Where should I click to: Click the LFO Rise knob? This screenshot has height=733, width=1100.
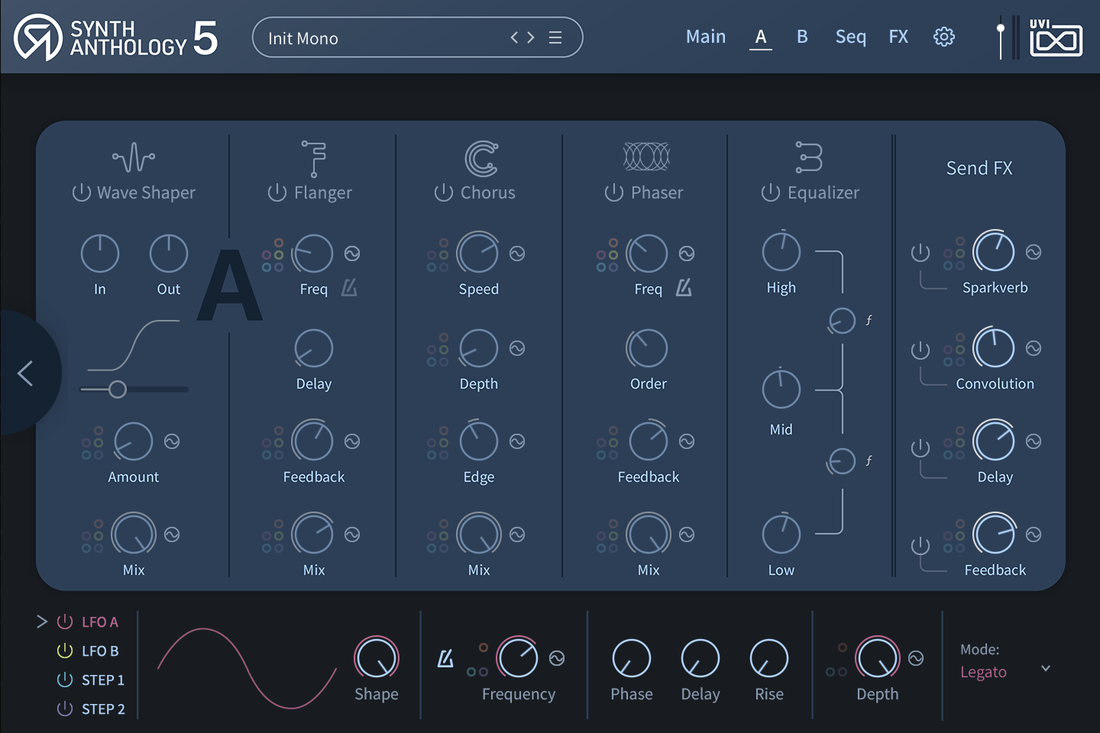click(x=769, y=658)
